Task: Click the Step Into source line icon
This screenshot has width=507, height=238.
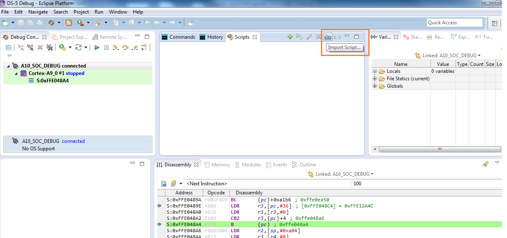Action: pos(116,48)
